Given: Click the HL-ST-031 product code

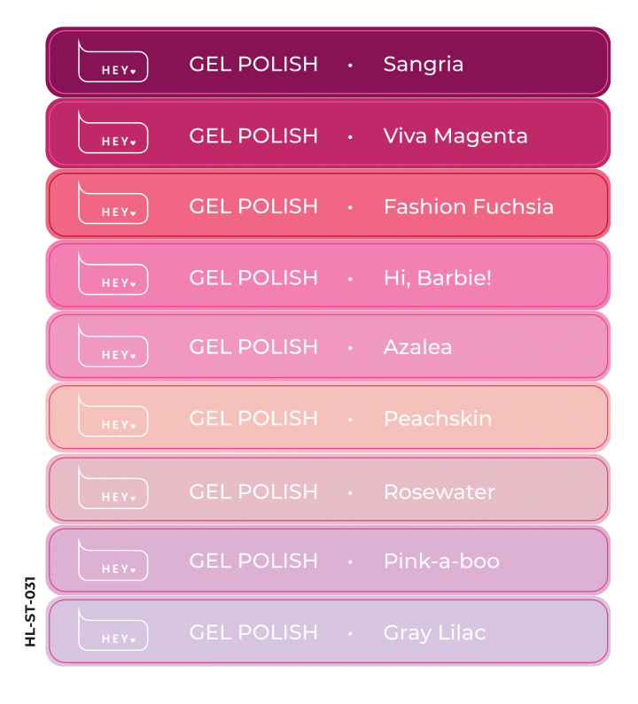Looking at the screenshot, I should 30,612.
